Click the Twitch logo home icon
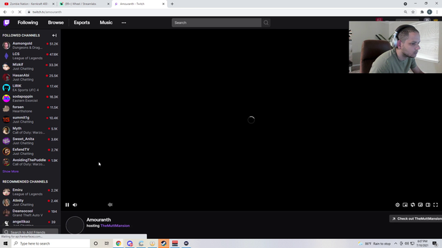The image size is (442, 248). point(6,23)
